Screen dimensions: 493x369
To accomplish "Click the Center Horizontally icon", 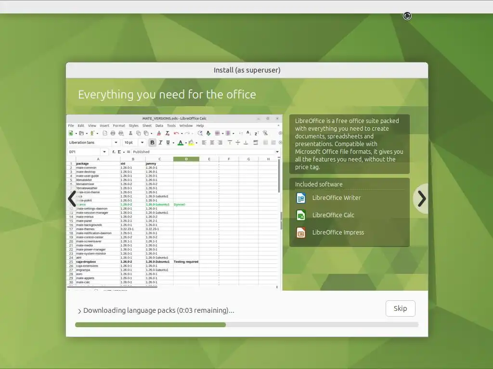I will click(212, 143).
